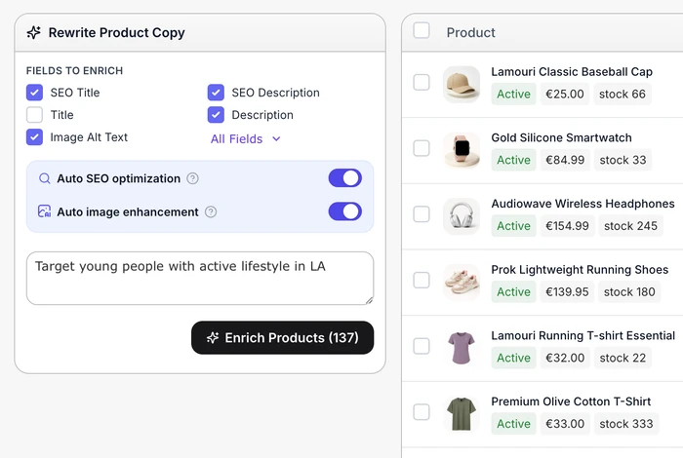
Task: Open the running shoes product thumbnail
Action: [462, 283]
